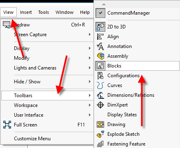Image resolution: width=180 pixels, height=148 pixels.
Task: Expand the Display submenu arrow
Action: (90, 48)
